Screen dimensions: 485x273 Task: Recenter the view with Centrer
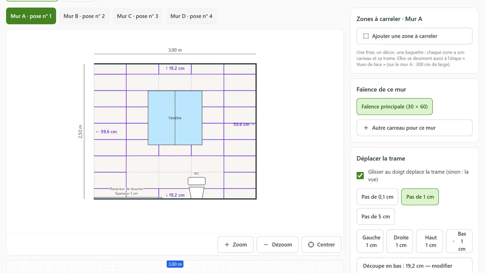coord(321,245)
